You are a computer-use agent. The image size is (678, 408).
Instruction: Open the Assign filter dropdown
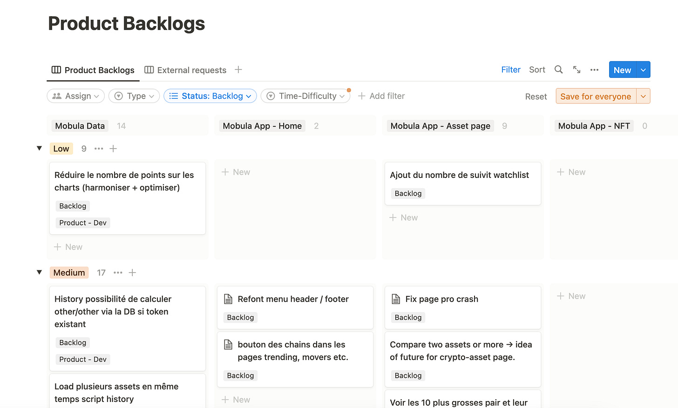(76, 96)
